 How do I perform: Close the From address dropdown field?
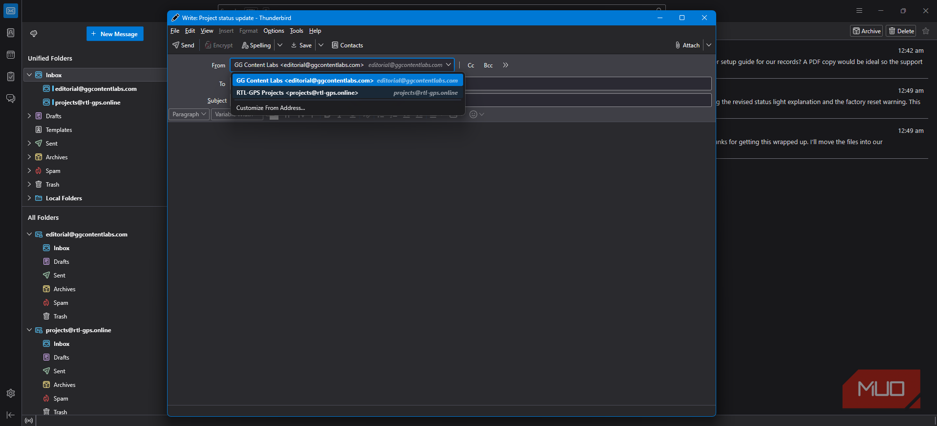point(342,65)
